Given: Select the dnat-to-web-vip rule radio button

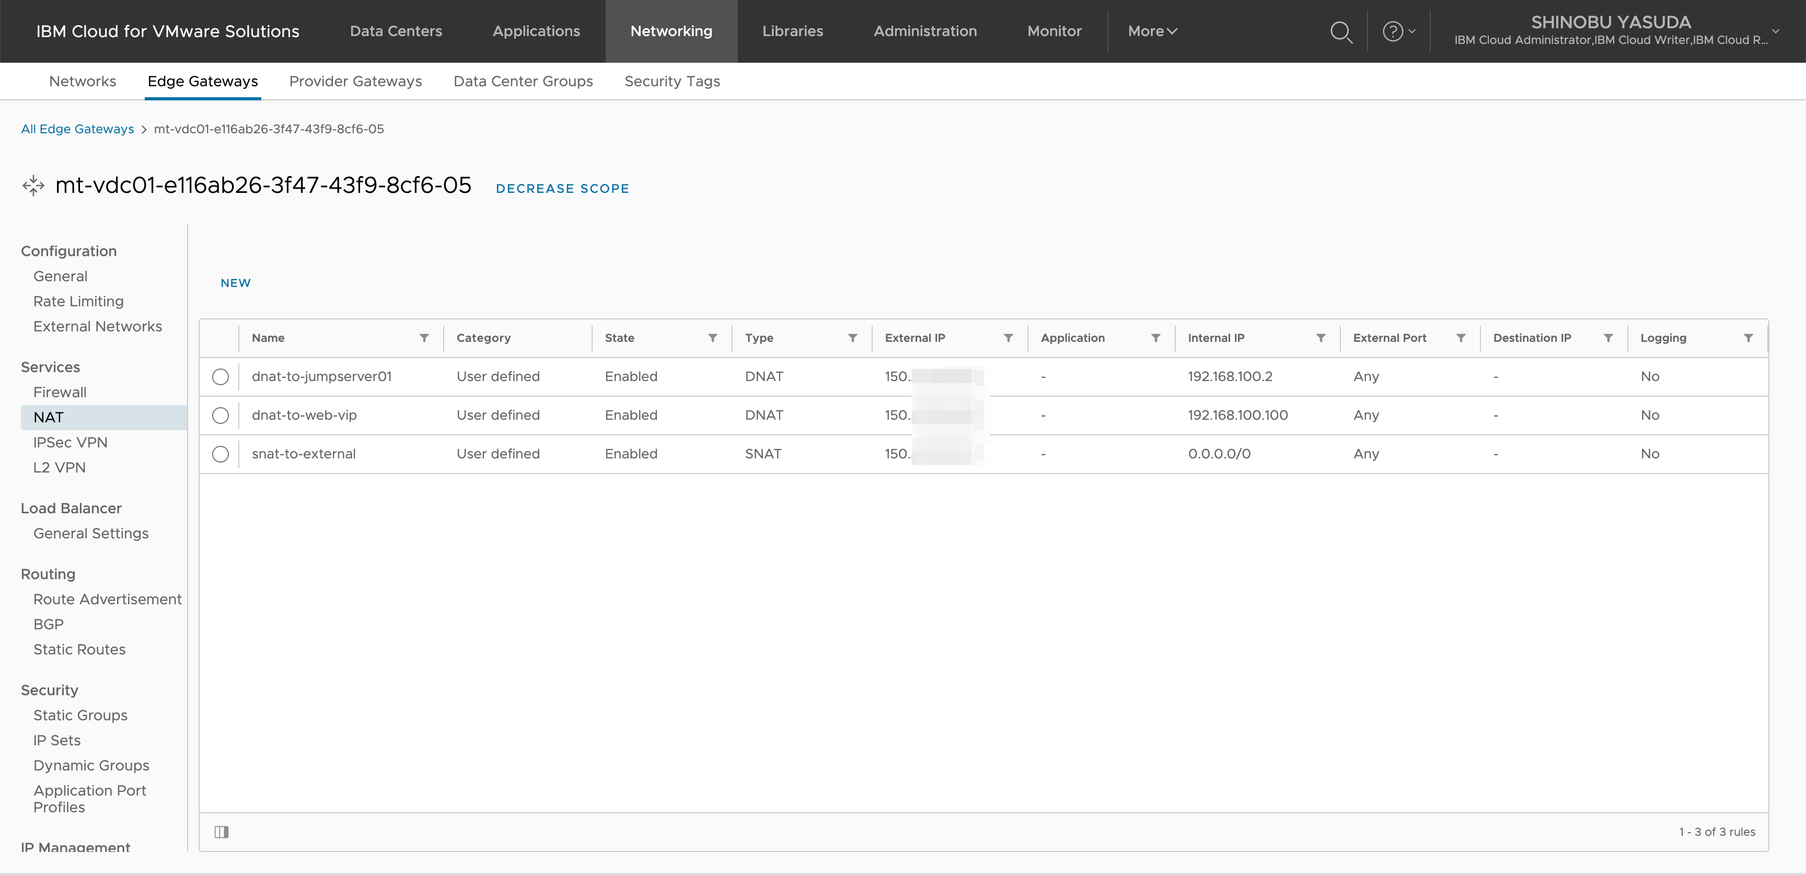Looking at the screenshot, I should pyautogui.click(x=220, y=415).
